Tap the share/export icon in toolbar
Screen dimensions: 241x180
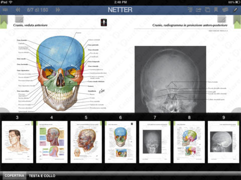click(198, 10)
